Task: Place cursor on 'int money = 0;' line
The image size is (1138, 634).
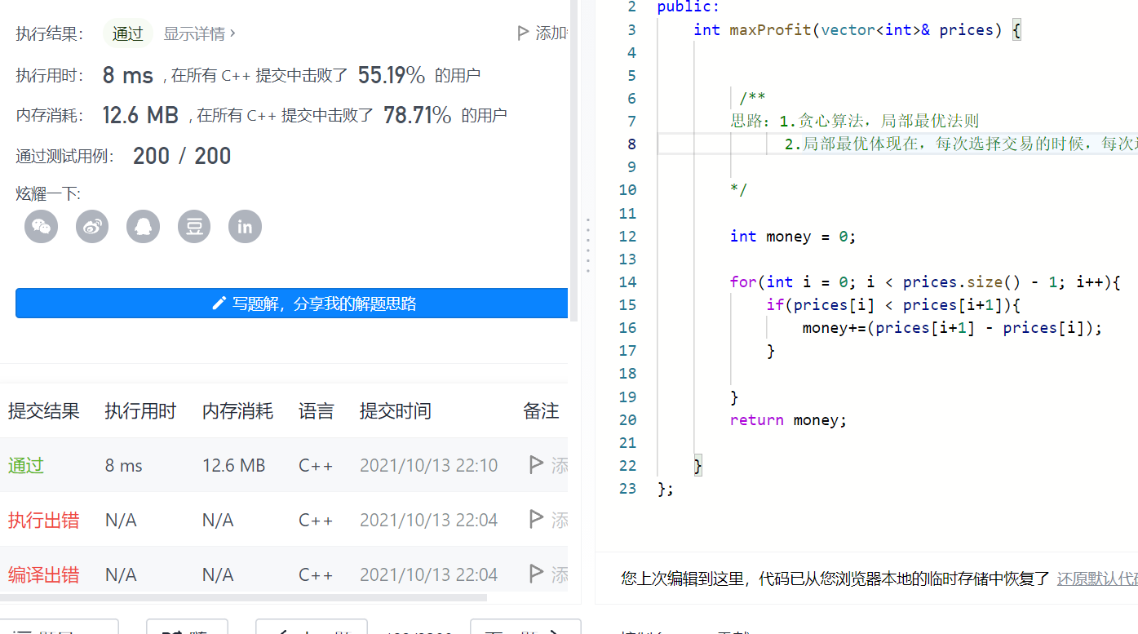Action: [x=793, y=237]
